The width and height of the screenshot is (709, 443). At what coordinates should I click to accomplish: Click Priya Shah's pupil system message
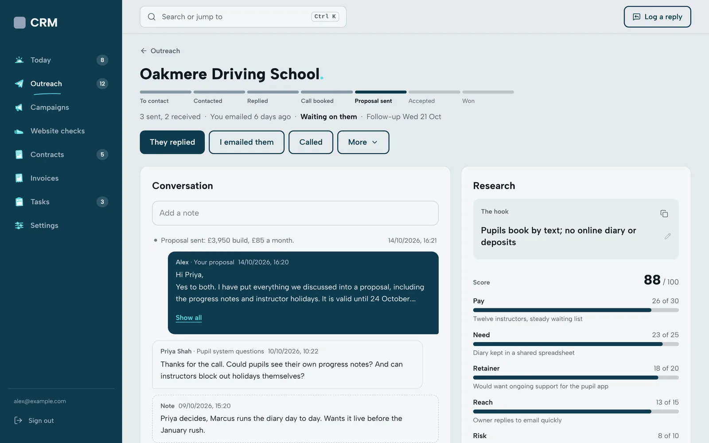287,364
